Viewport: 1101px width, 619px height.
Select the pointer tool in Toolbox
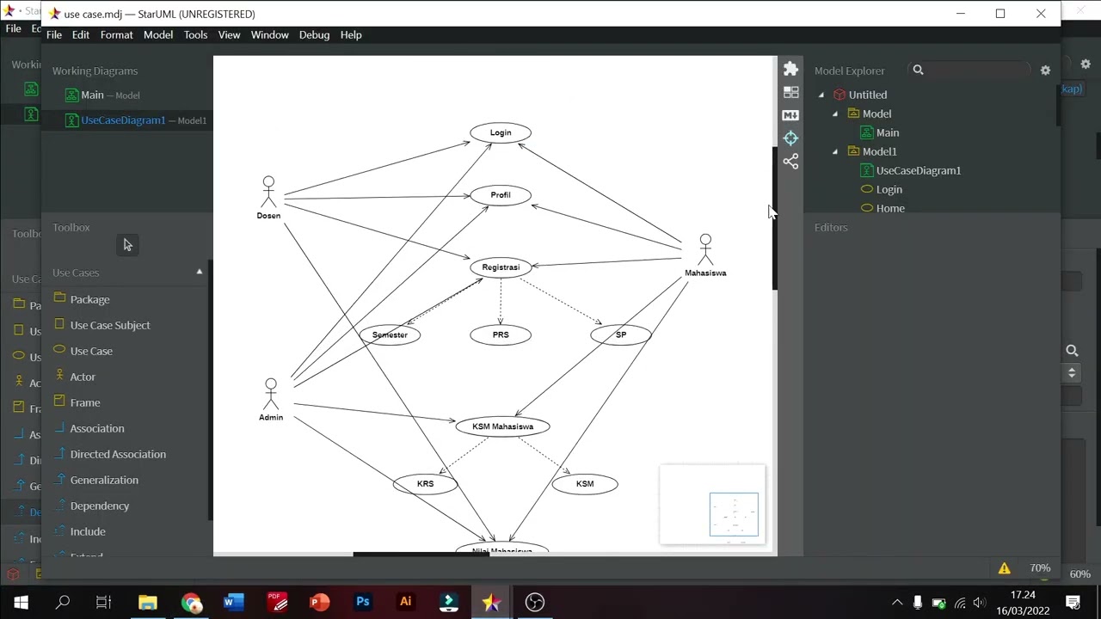[x=127, y=245]
